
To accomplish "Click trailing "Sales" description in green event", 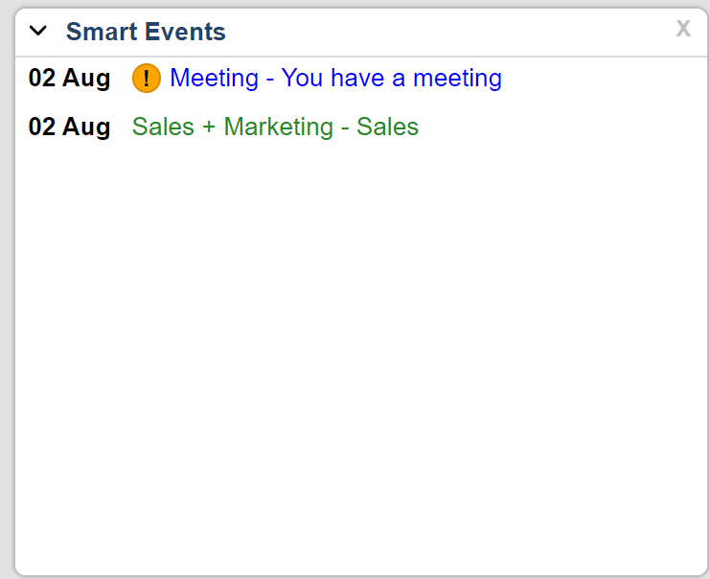I will [387, 127].
